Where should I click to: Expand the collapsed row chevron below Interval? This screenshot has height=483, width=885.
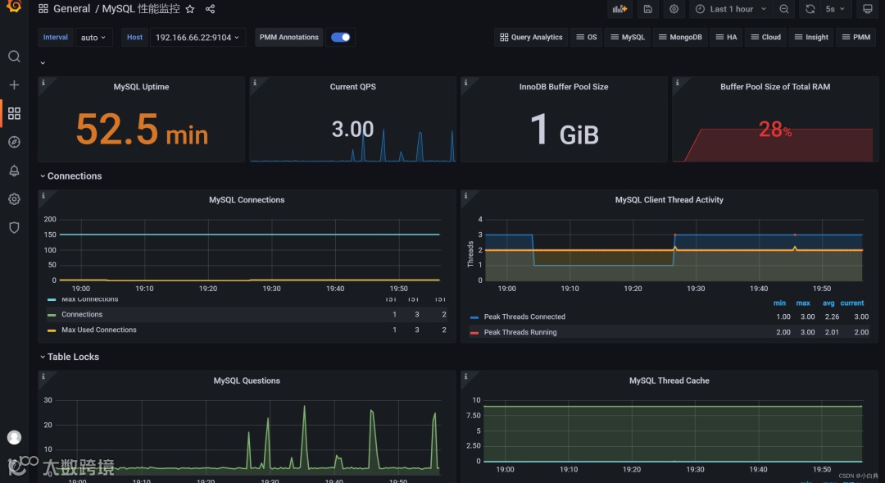tap(43, 62)
